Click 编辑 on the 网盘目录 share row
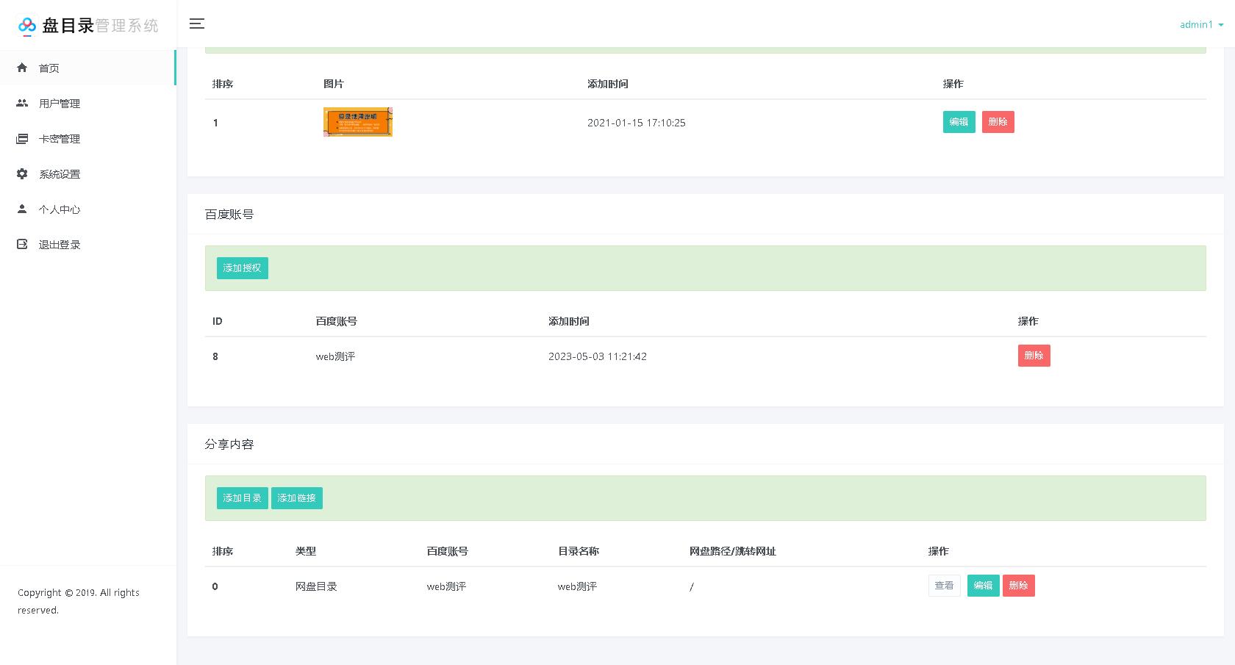The image size is (1235, 665). coord(983,586)
